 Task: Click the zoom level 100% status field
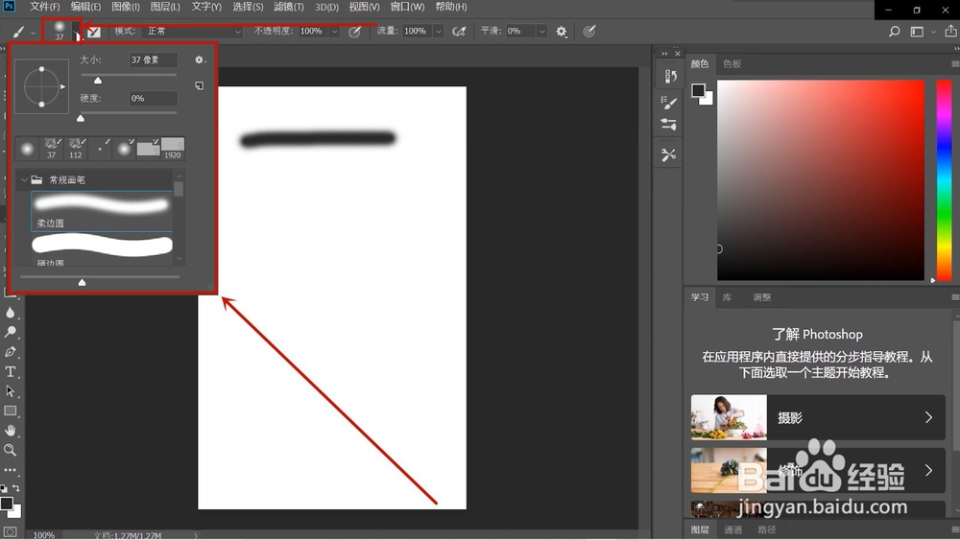[44, 535]
